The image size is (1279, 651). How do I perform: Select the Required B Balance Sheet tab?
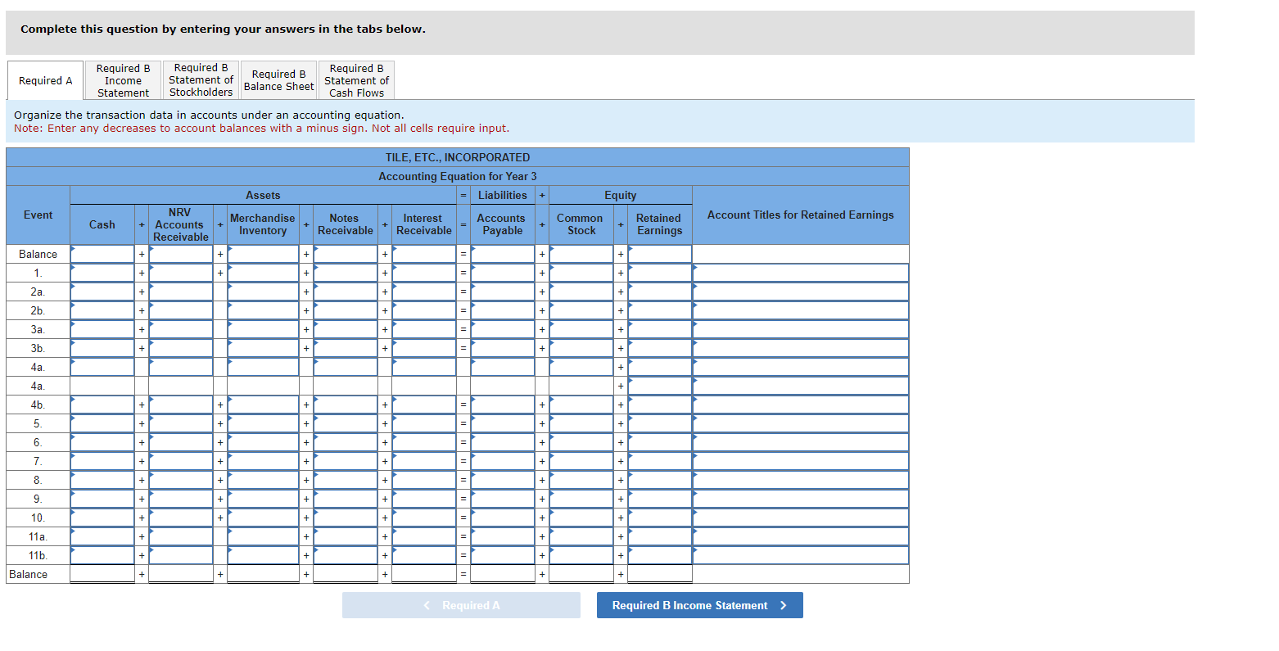coord(278,80)
